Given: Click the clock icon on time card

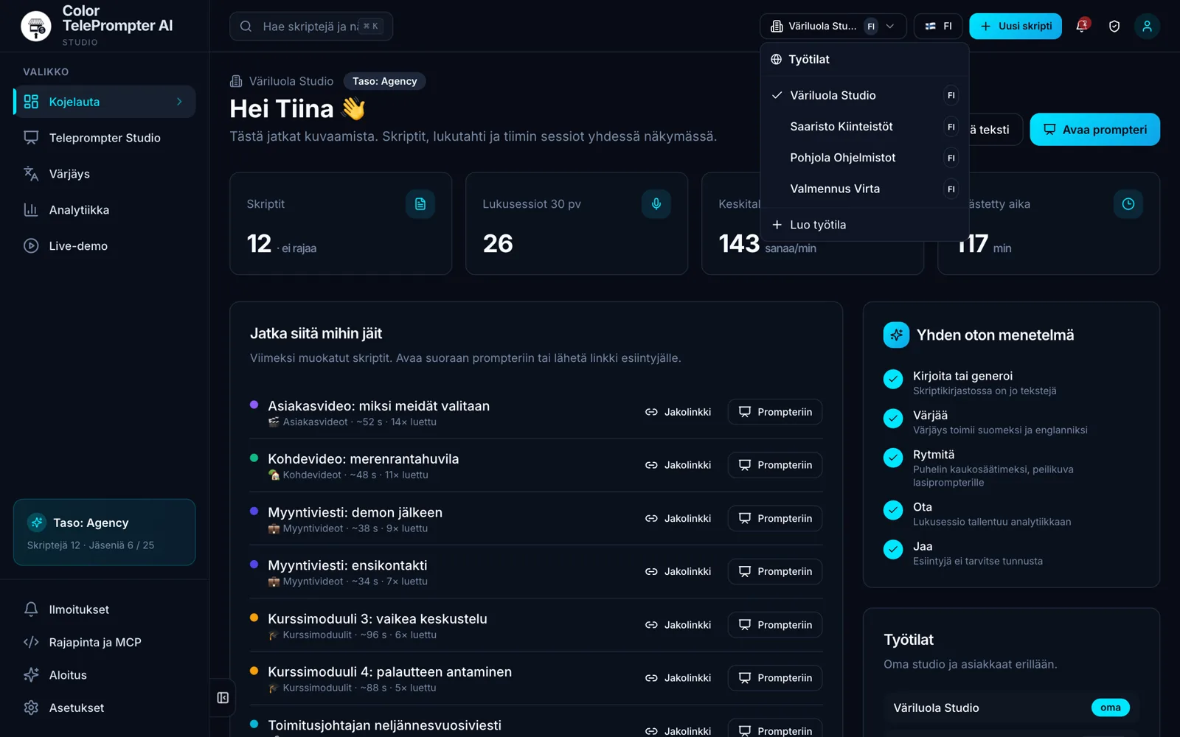Looking at the screenshot, I should 1128,204.
